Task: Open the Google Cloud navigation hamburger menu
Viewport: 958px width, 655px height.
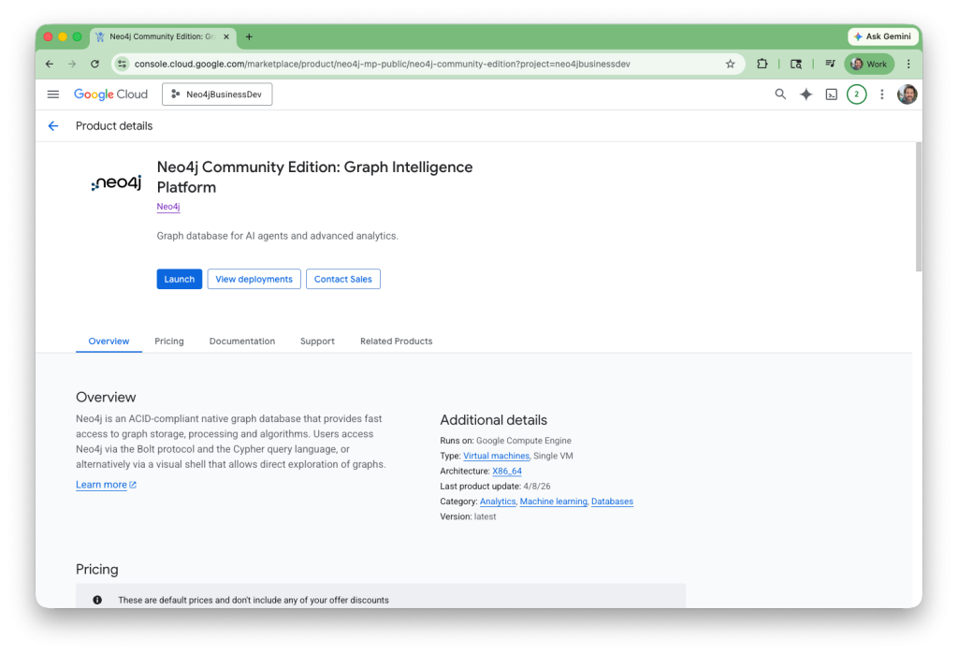Action: (53, 95)
